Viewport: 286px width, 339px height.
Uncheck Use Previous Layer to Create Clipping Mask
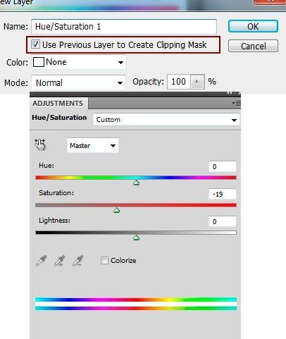(35, 44)
